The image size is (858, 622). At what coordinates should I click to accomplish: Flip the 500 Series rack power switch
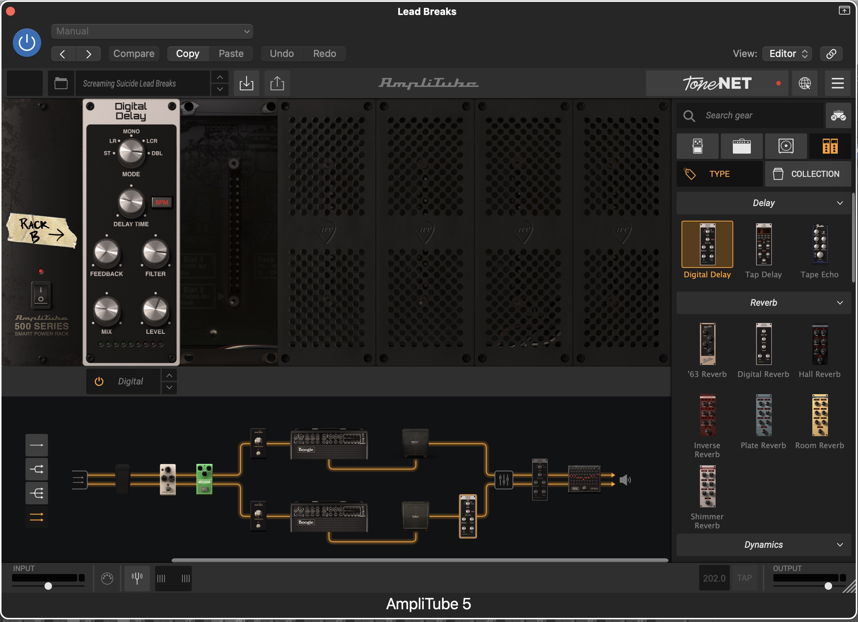[x=41, y=295]
